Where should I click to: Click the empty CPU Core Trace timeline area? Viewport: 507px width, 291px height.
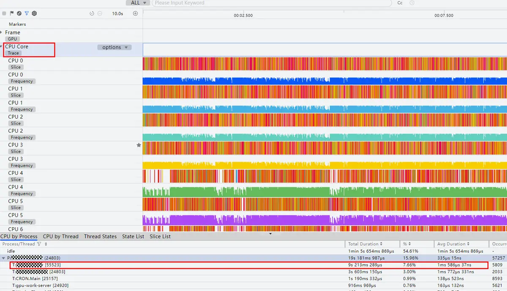325,49
